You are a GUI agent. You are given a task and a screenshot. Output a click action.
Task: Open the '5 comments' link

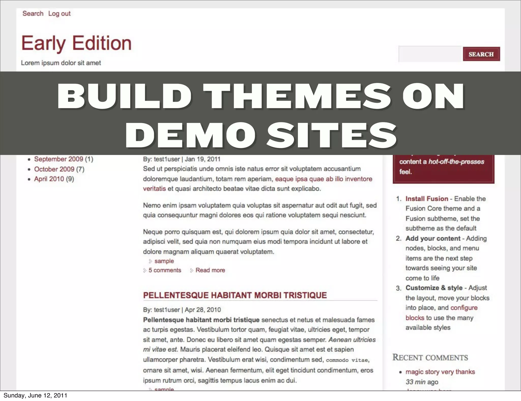click(x=165, y=270)
